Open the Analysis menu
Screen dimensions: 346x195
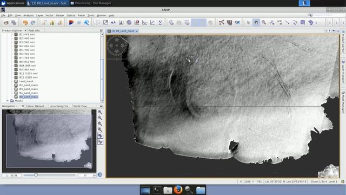[x=29, y=16]
